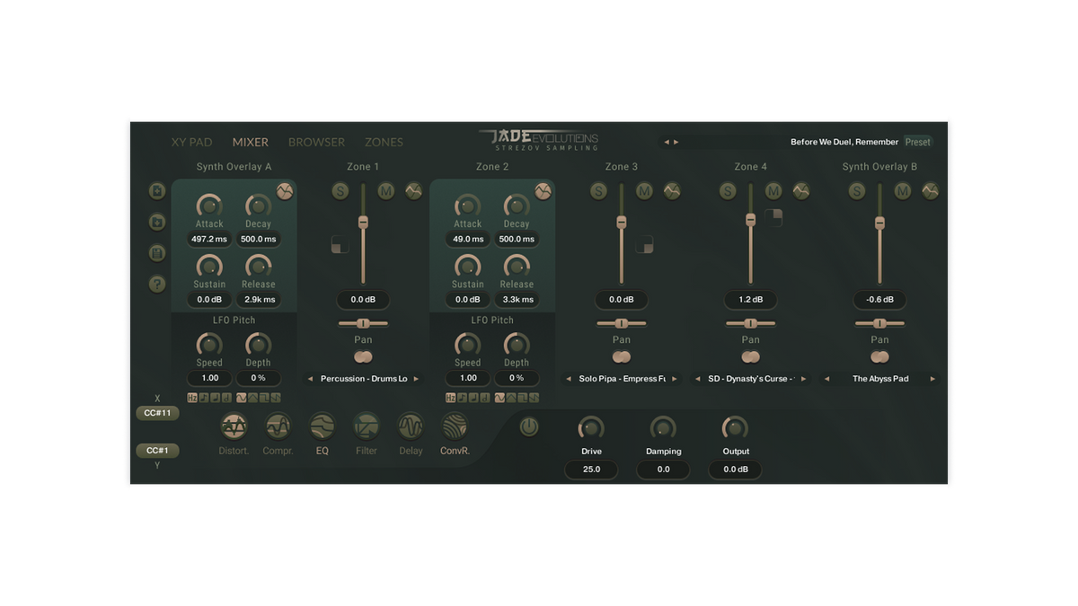The image size is (1078, 606).
Task: Open the Filter effect module
Action: click(x=367, y=426)
